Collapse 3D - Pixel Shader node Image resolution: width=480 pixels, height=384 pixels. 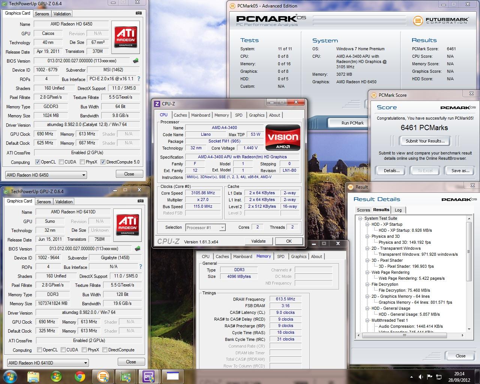(367, 260)
